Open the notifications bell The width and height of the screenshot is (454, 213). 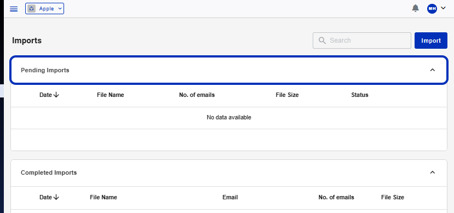coord(415,8)
